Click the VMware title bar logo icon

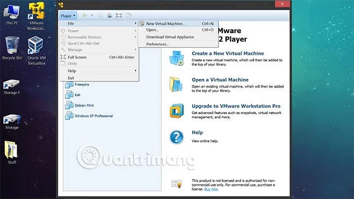pos(61,5)
